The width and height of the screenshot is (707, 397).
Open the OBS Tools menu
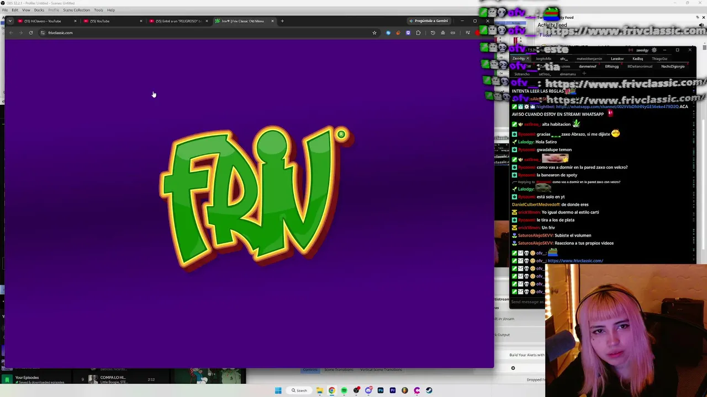(x=98, y=10)
